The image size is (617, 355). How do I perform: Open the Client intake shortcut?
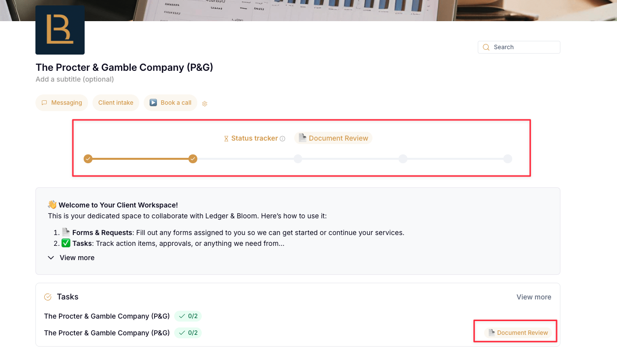116,103
